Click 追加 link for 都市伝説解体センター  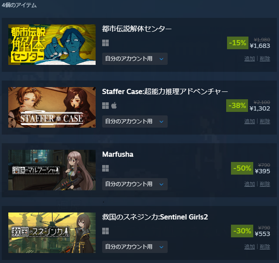click(x=249, y=59)
